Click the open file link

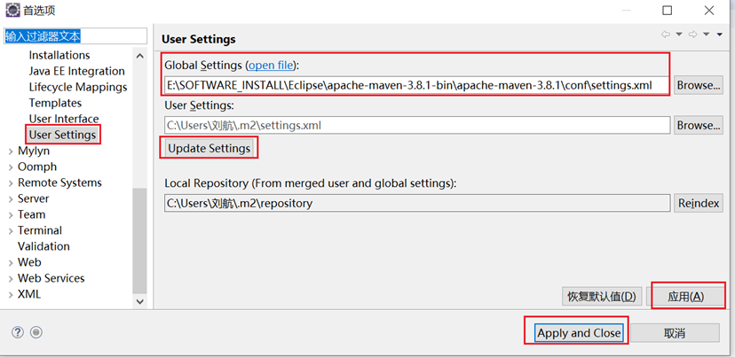click(x=271, y=65)
